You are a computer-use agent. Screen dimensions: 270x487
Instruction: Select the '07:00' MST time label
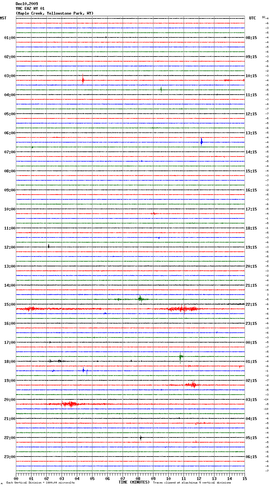(x=10, y=152)
